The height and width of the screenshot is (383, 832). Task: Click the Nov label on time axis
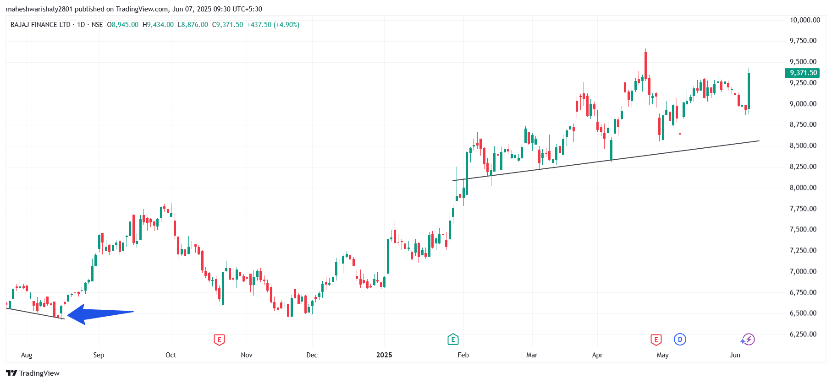(x=247, y=355)
